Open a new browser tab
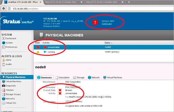The width and height of the screenshot is (174, 112). (129, 2)
